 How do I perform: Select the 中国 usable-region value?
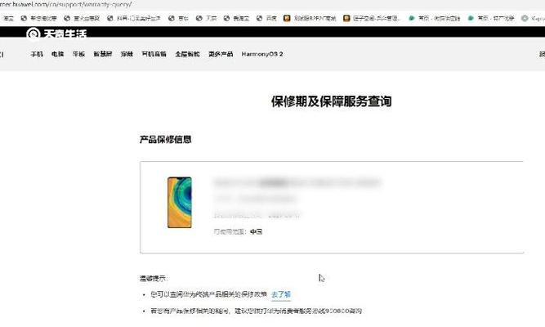257,231
